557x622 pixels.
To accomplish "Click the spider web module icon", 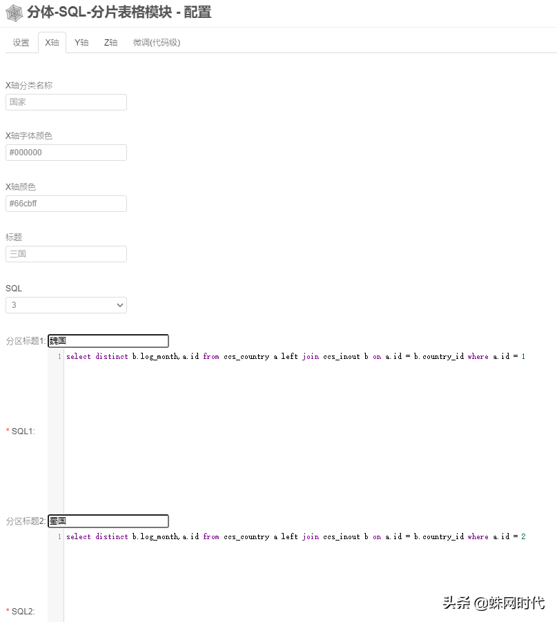I will [x=14, y=12].
